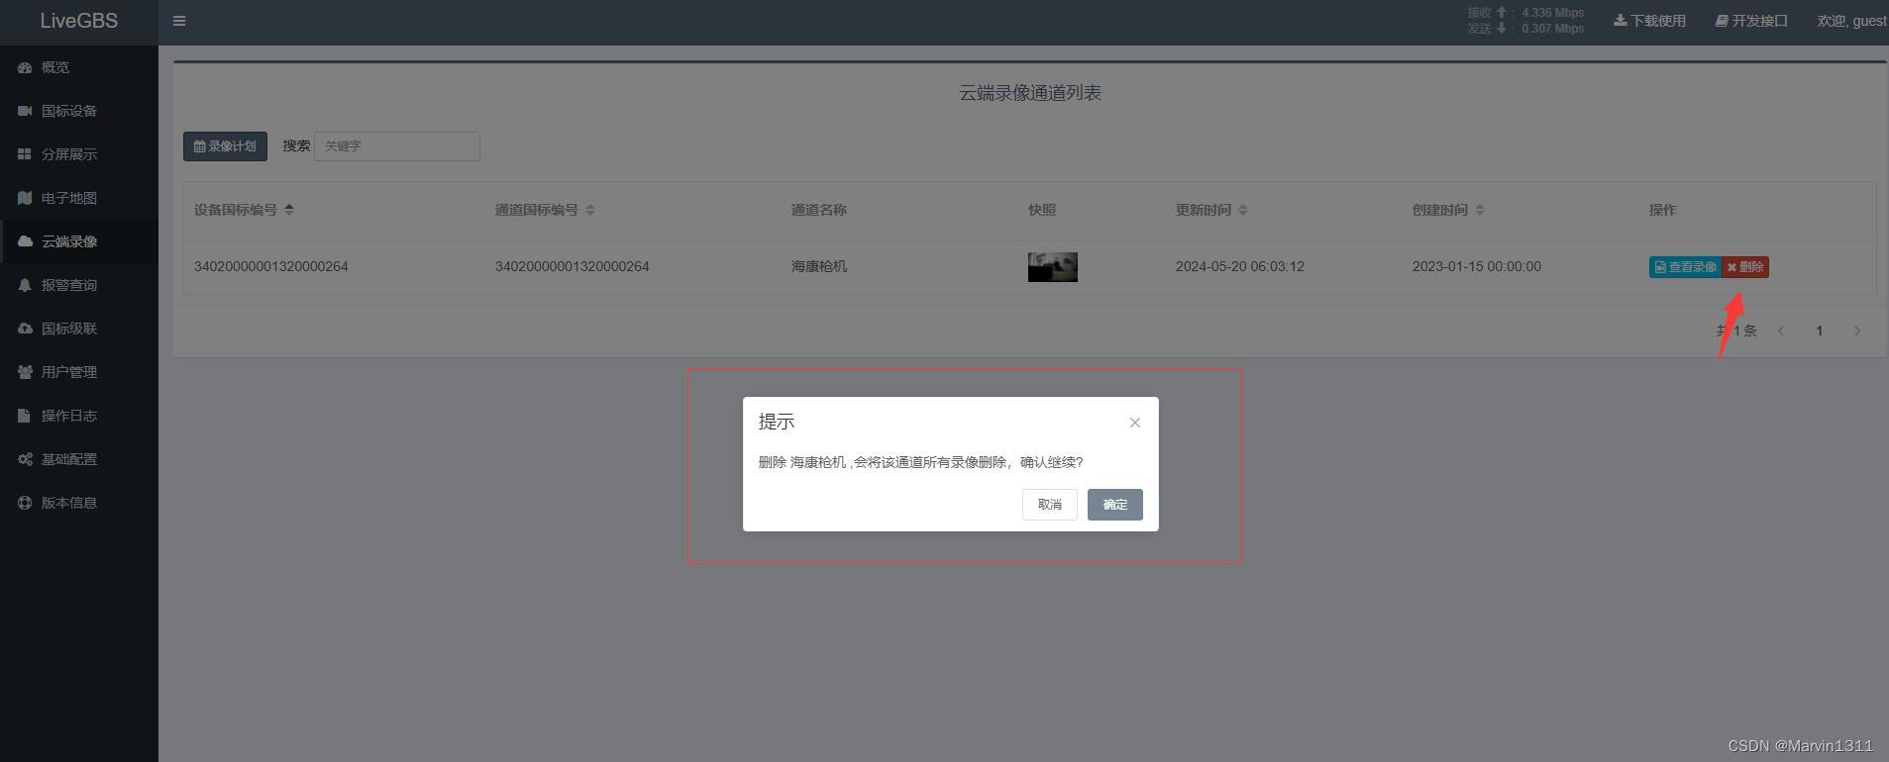The width and height of the screenshot is (1889, 762).
Task: Click the 海康枪机 channel name cell
Action: (x=819, y=267)
